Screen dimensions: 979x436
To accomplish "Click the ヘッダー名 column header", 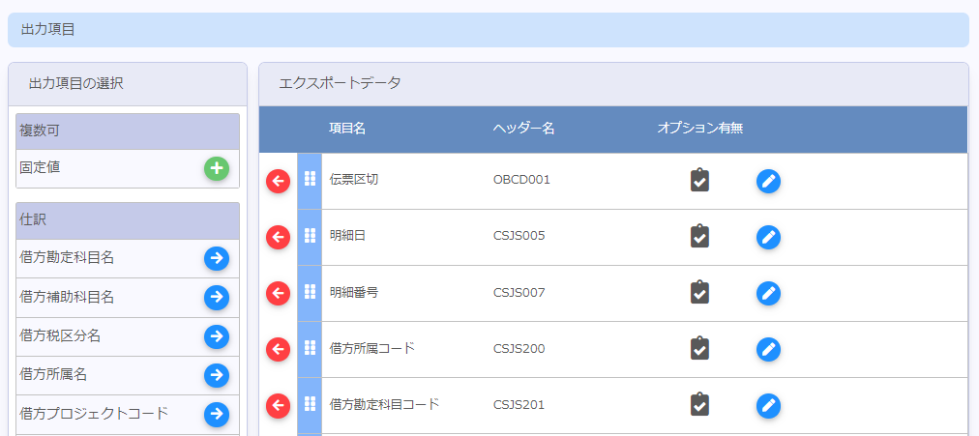I will pyautogui.click(x=523, y=129).
